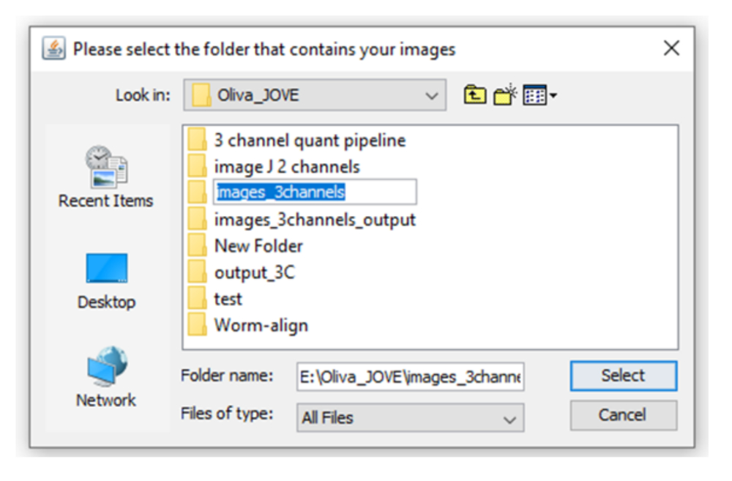Select the 3 channel quant pipeline folder
Screen dimensions: 732x481
(x=309, y=140)
